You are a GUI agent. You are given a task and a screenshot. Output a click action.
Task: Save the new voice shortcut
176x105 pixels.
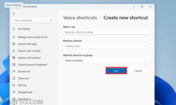tap(116, 71)
